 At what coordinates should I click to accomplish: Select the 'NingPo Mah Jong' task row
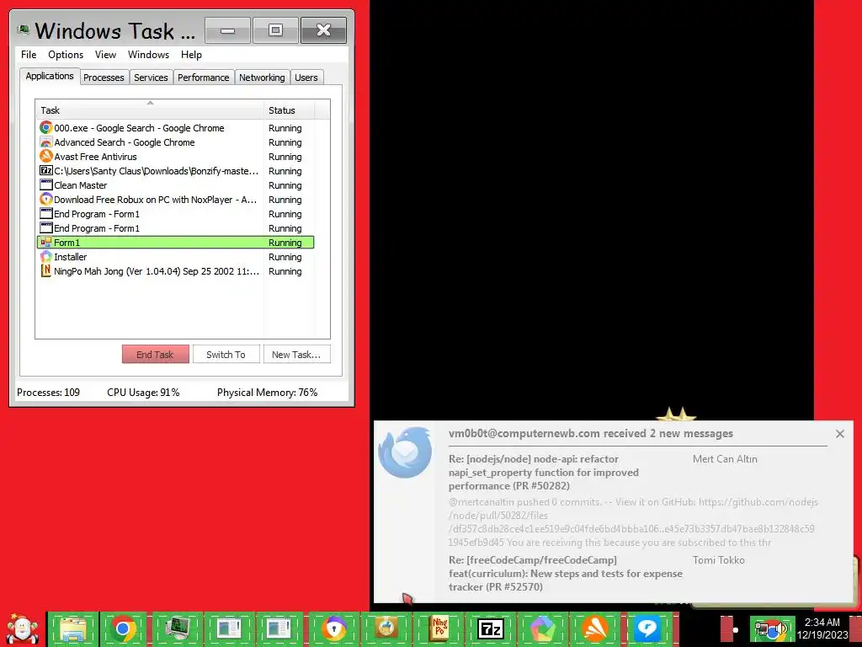point(175,270)
